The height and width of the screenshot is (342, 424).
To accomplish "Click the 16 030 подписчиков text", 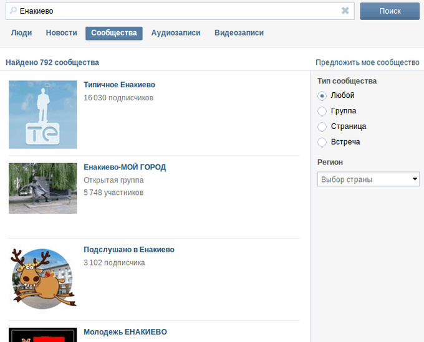I will pyautogui.click(x=118, y=98).
